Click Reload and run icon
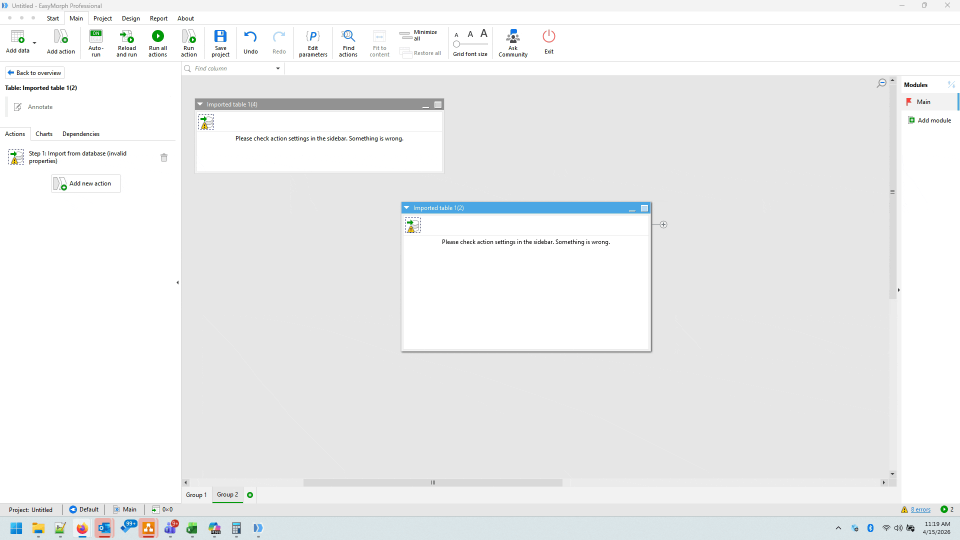Image resolution: width=960 pixels, height=540 pixels. click(126, 36)
